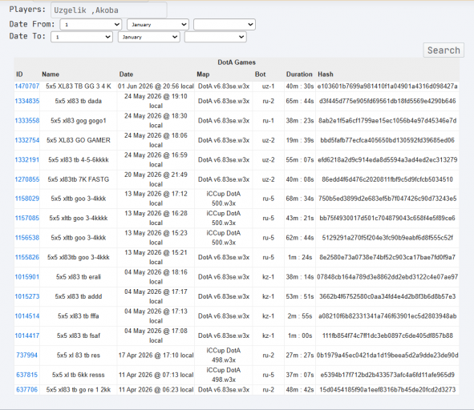474x410 pixels.
Task: Open game ID 737994 link
Action: (27, 355)
